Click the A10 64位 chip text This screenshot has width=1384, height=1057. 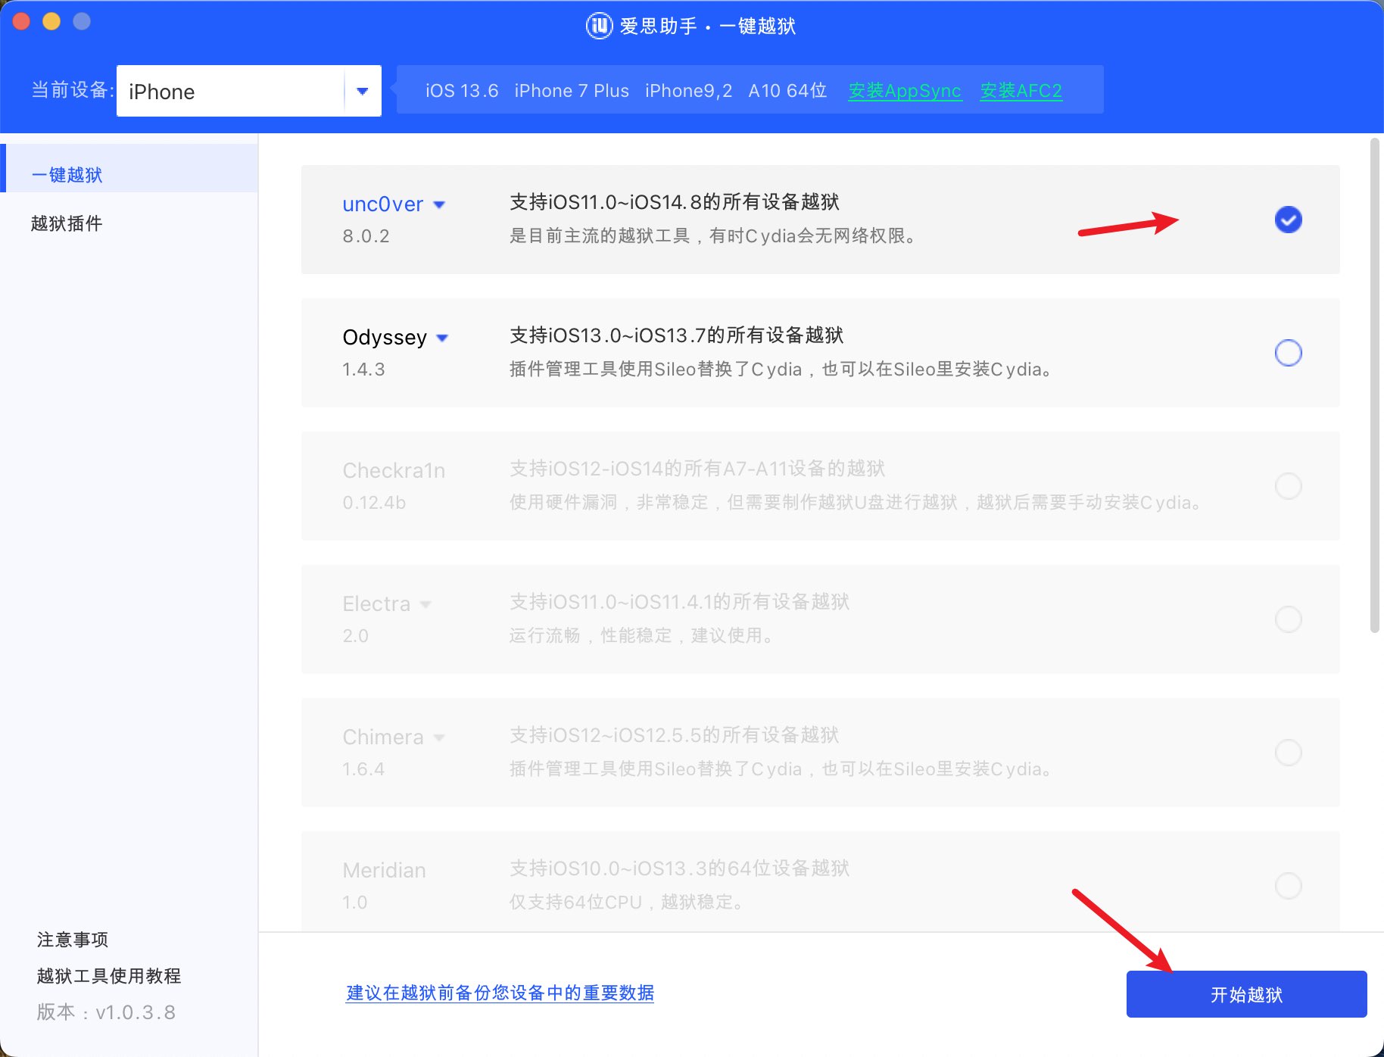tap(787, 91)
